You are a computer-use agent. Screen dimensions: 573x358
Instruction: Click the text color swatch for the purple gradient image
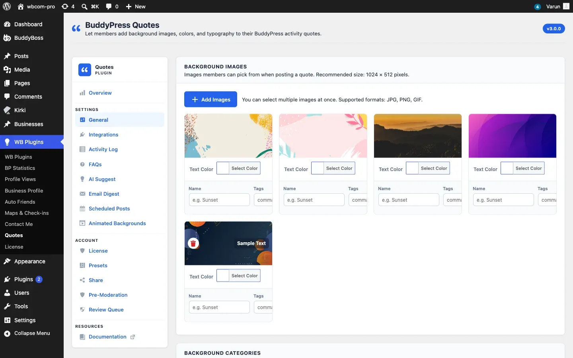tap(507, 168)
